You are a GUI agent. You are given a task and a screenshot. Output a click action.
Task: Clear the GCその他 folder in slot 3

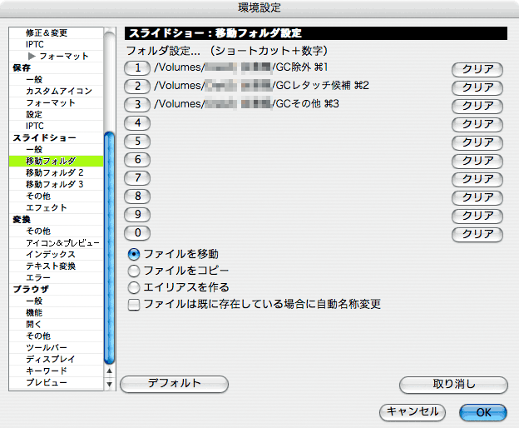pos(477,106)
